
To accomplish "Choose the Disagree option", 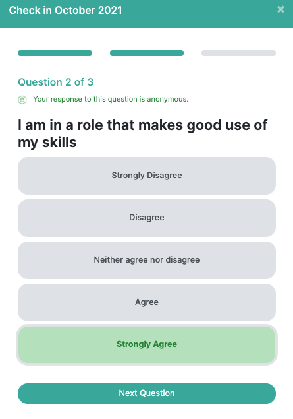I will tap(147, 218).
